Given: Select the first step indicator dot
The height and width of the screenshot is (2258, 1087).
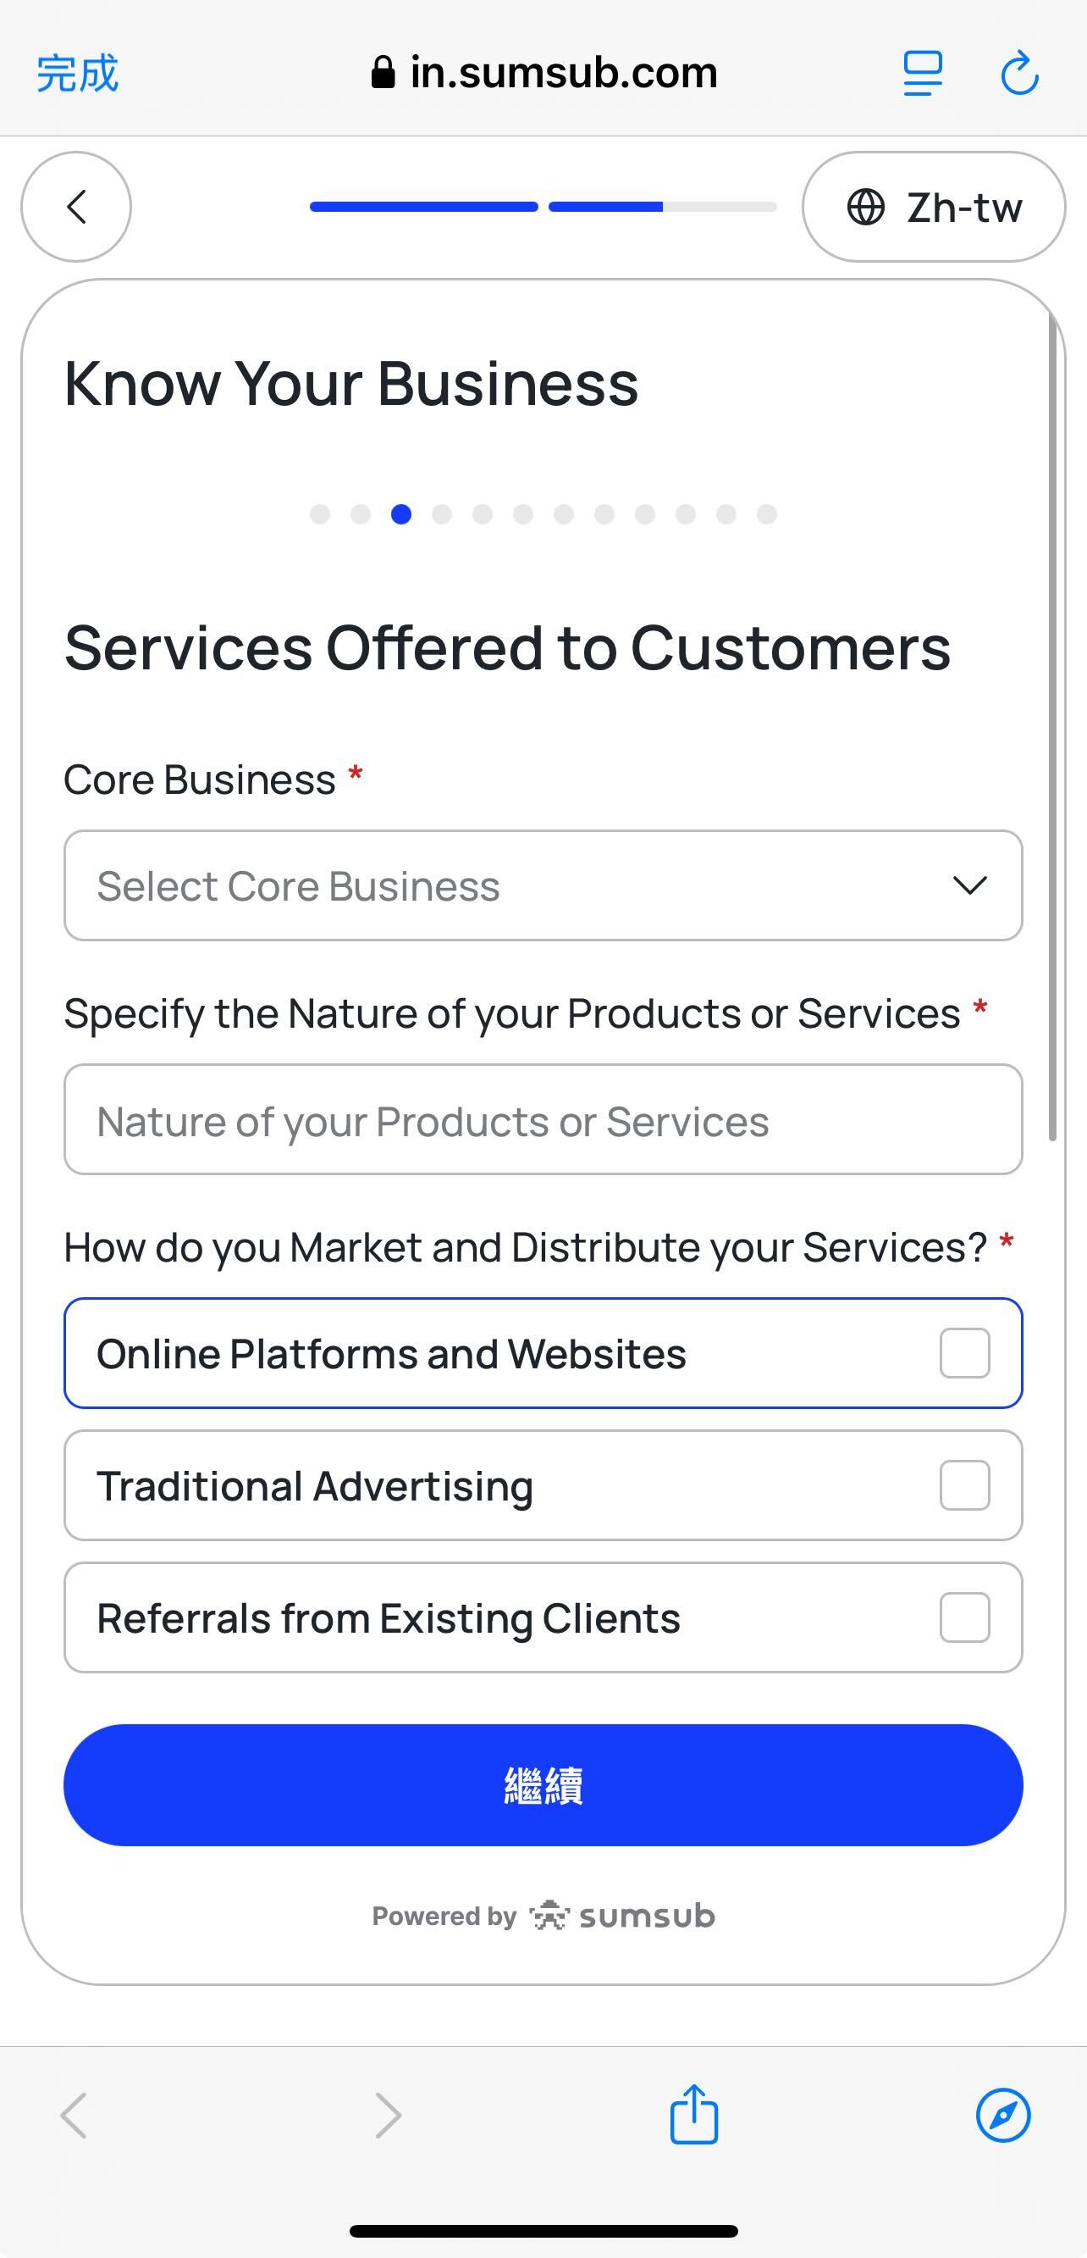Looking at the screenshot, I should (320, 513).
